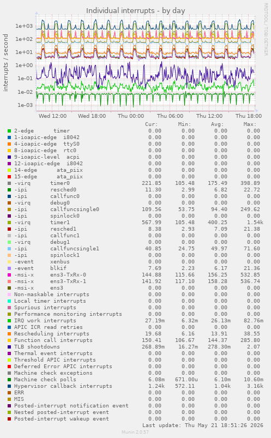Click the ens3-TxRx-0 magenta legend swatch
Viewport: 271px width, 438px height.
coord(9,275)
